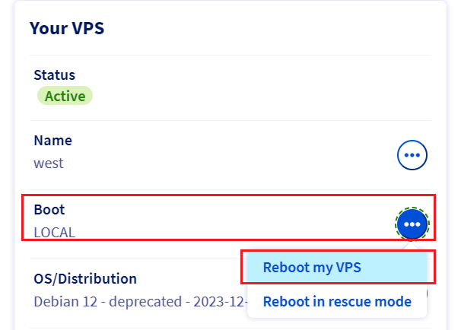Open the Name row ellipsis menu
The image size is (461, 330).
pos(412,155)
